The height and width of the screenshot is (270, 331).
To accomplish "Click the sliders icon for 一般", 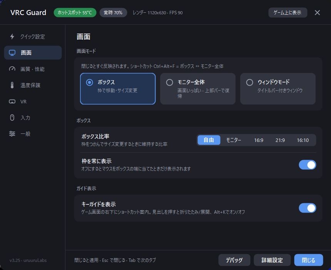I will [12, 134].
